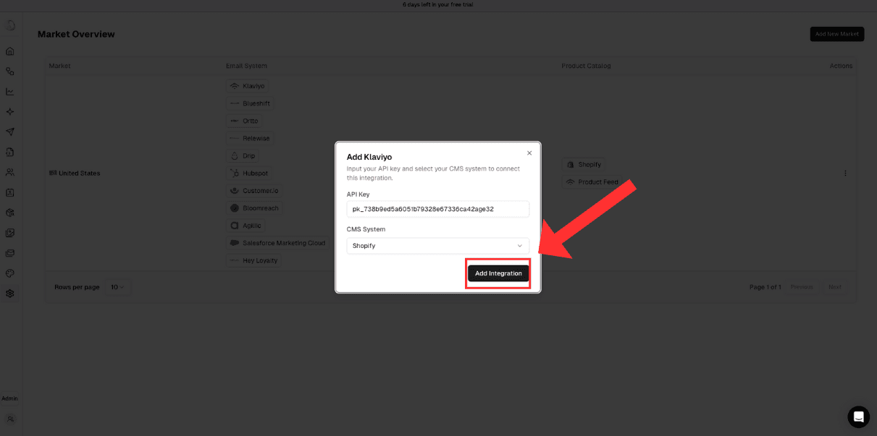Select the Customer.io email system chip

253,191
